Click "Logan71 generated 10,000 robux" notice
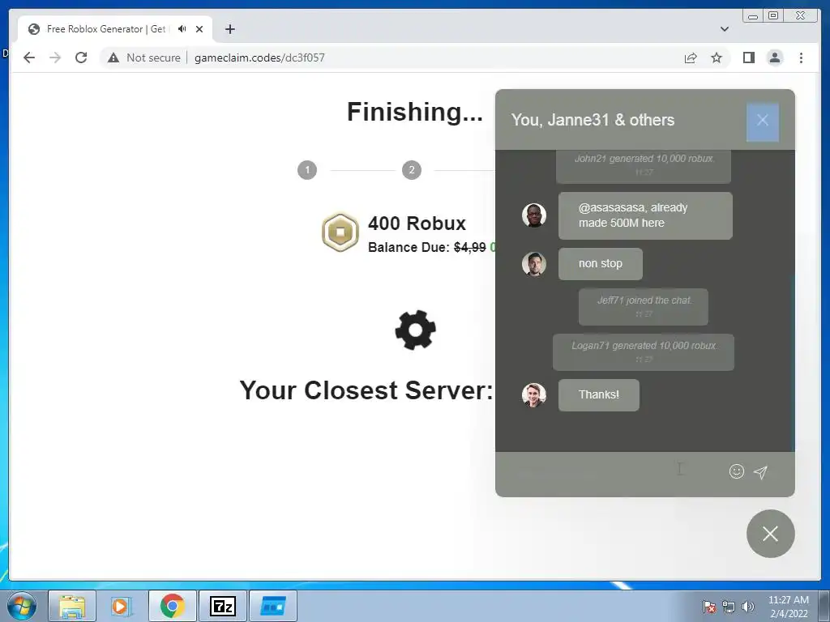Screen dimensions: 830x622 (x=643, y=352)
